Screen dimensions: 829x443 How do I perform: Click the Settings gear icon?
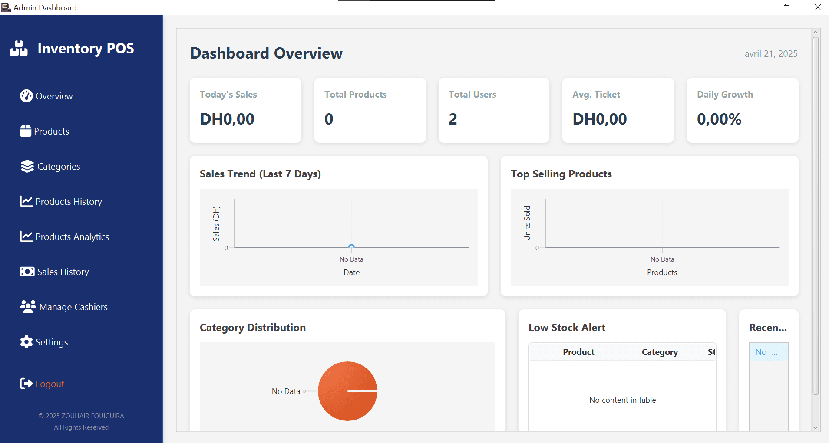point(26,342)
